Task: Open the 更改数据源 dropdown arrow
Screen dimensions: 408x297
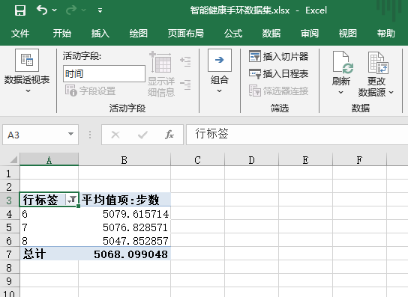Action: tap(391, 93)
